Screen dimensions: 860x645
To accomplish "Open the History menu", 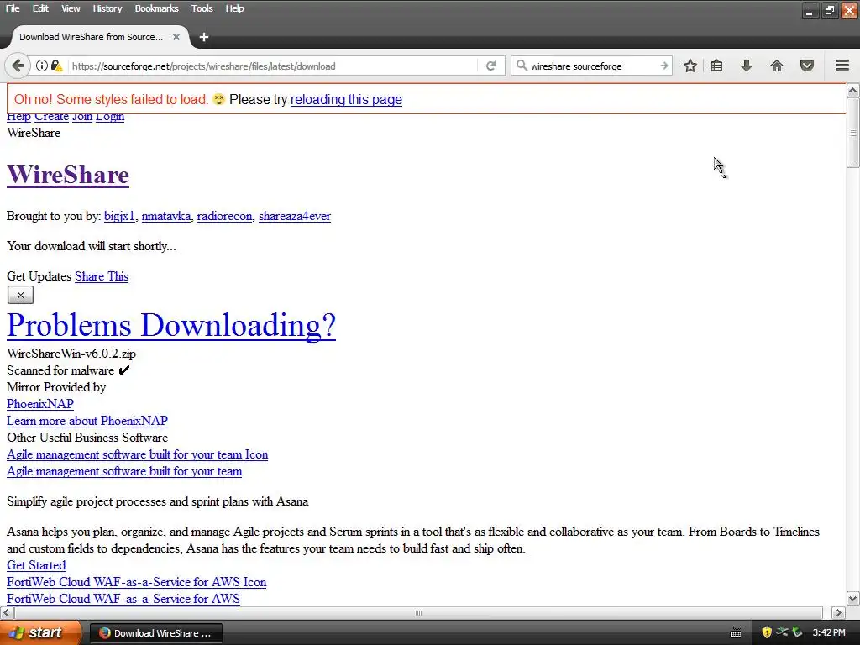I will (x=107, y=8).
